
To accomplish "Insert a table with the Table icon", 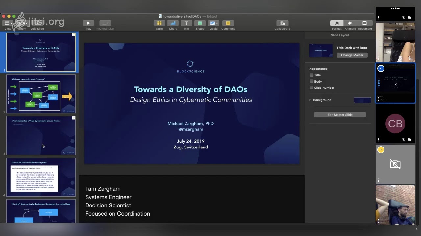I will click(x=159, y=23).
